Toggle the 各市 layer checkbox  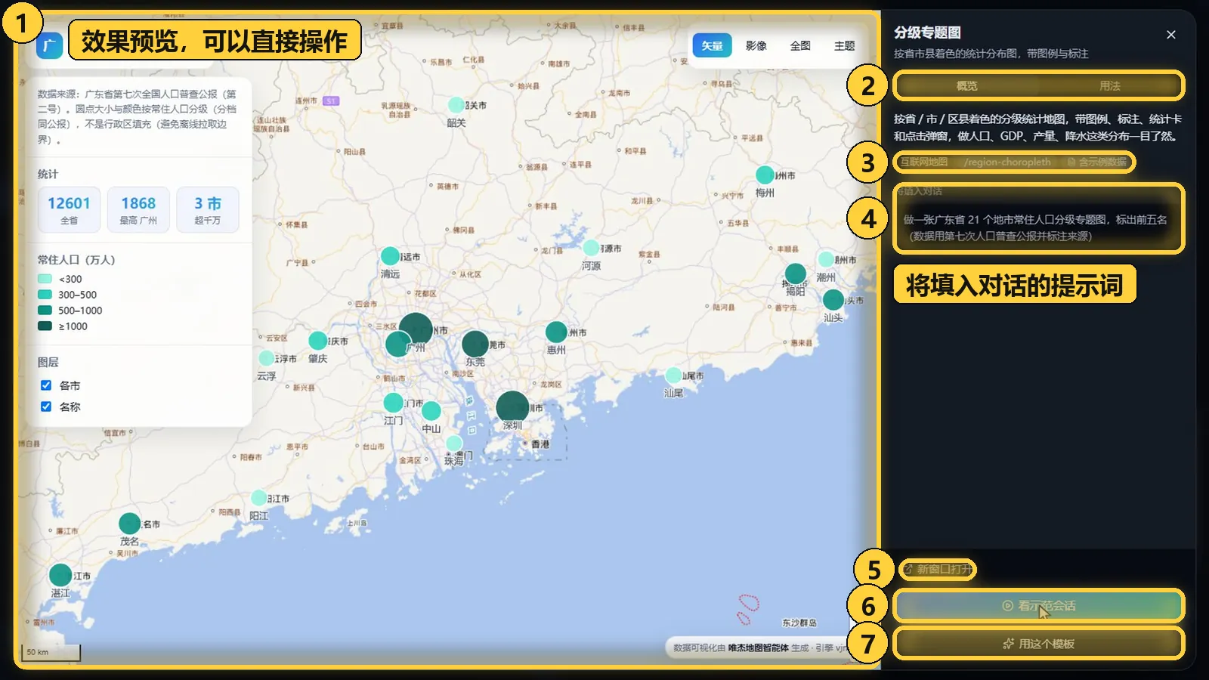(46, 385)
